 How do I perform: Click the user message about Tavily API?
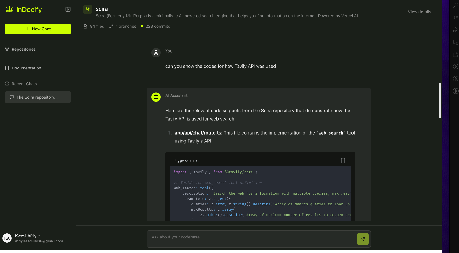[221, 66]
